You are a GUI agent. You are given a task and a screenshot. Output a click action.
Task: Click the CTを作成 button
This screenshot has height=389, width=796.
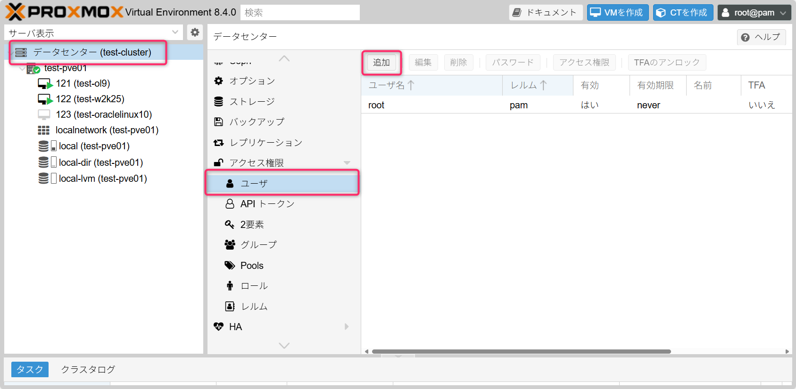click(683, 13)
